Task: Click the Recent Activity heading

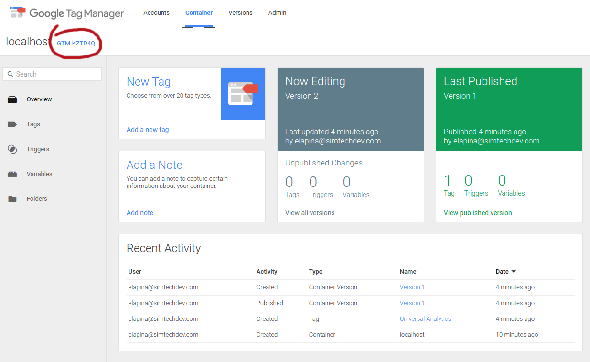Action: (164, 248)
